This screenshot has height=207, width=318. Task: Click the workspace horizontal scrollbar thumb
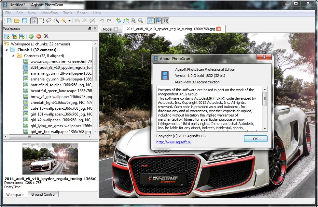coord(30,137)
